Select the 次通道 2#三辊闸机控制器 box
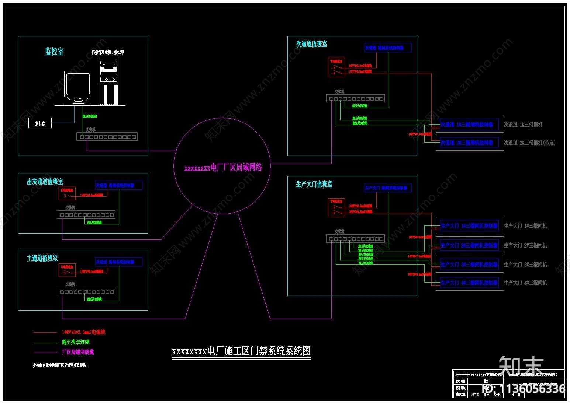570x403 pixels. click(470, 143)
